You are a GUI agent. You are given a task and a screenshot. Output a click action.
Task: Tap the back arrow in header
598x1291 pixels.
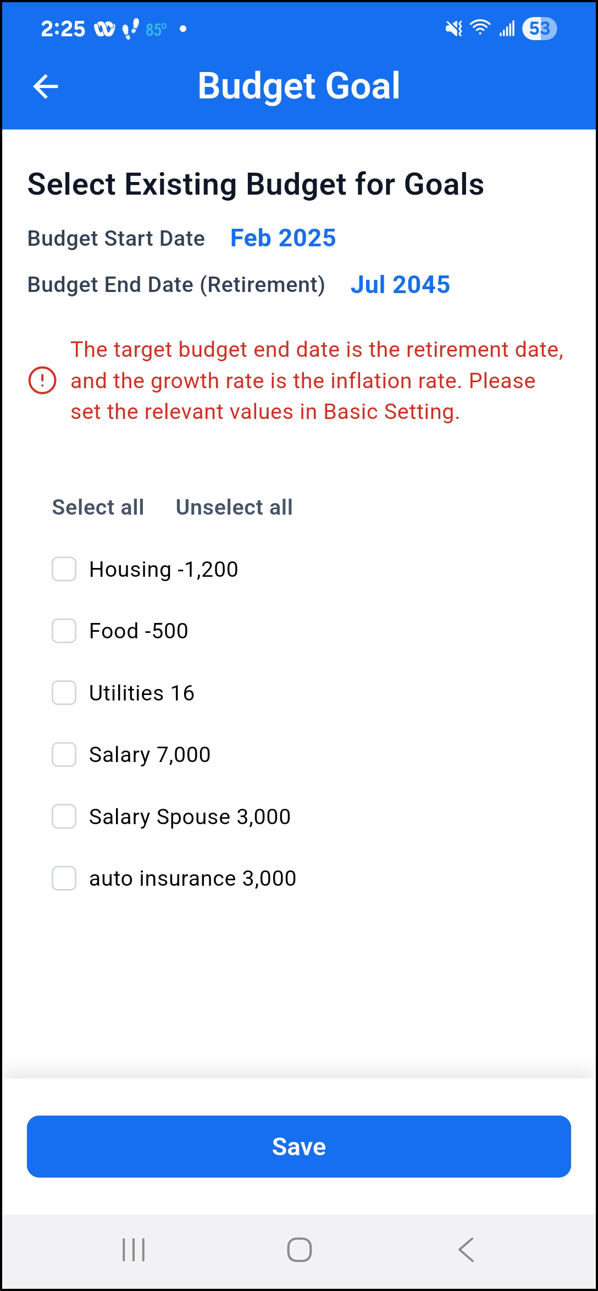46,86
